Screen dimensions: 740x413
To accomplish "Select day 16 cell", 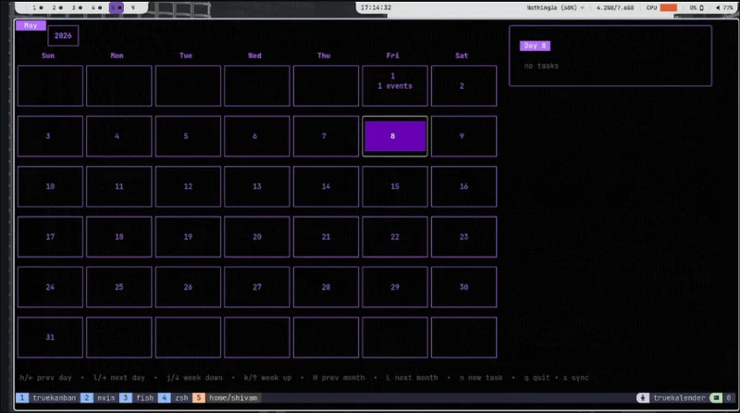I will (x=463, y=187).
